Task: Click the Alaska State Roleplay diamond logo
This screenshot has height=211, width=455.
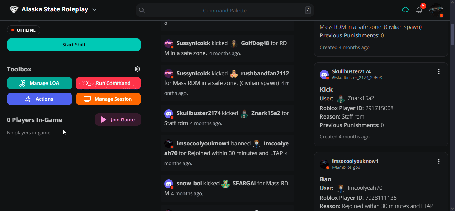Action: [x=13, y=9]
